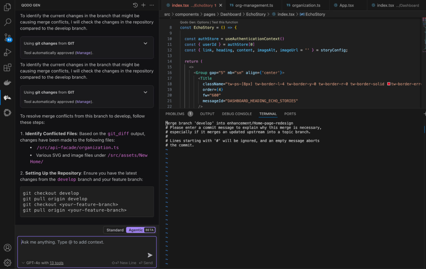This screenshot has width=426, height=269.
Task: Click the Manage tool approval link
Action: [83, 53]
